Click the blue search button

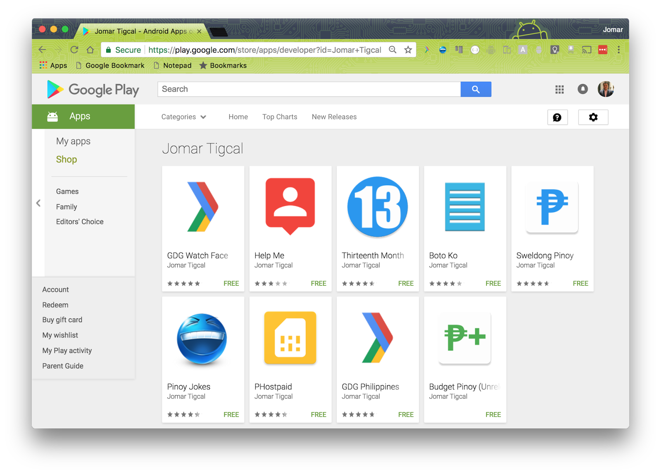(476, 89)
